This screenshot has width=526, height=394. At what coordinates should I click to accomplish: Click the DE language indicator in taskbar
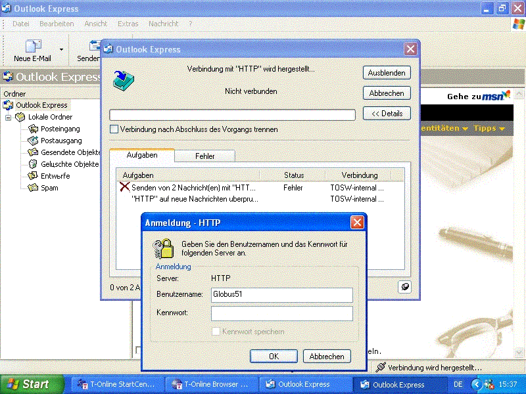click(x=458, y=384)
